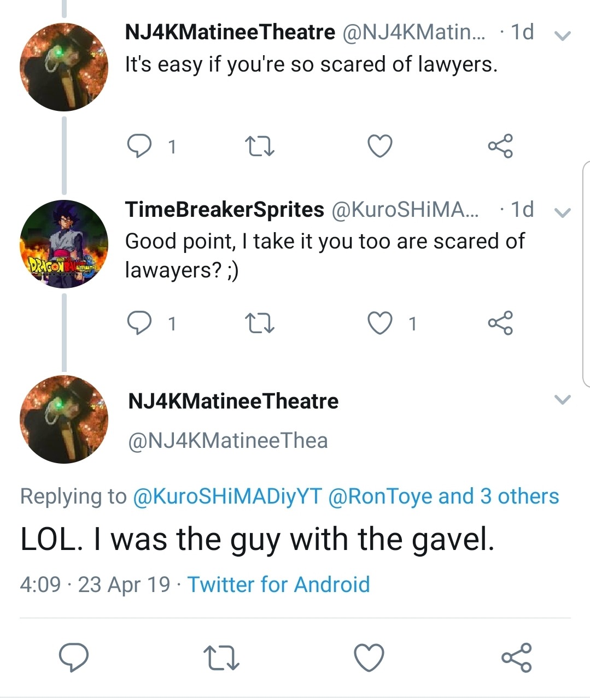This screenshot has height=698, width=590.
Task: Like the 'It's easy if you're so scared' tweet
Action: coord(379,146)
